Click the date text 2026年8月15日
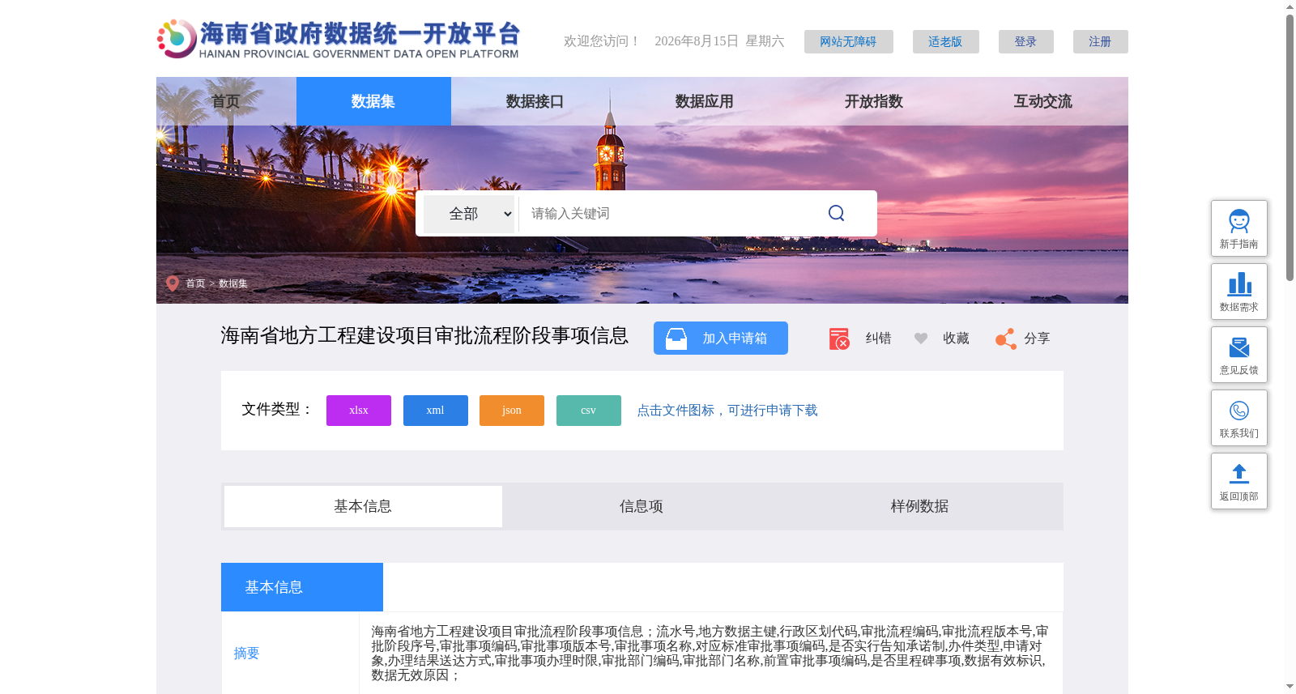The height and width of the screenshot is (694, 1296). click(x=697, y=41)
